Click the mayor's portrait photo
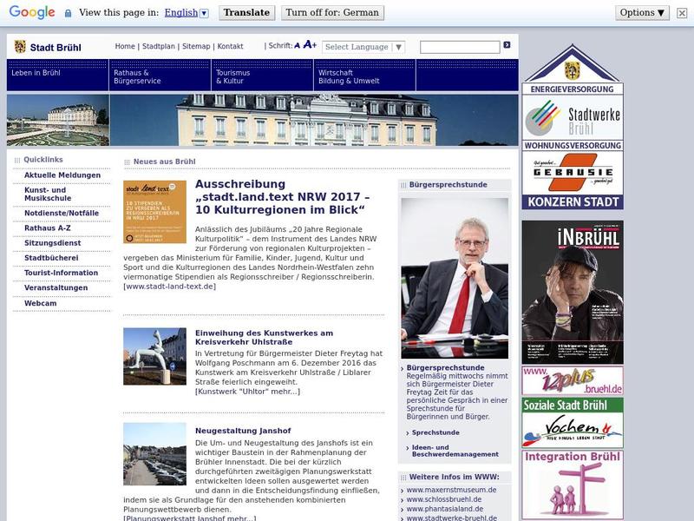The height and width of the screenshot is (521, 694). click(455, 278)
